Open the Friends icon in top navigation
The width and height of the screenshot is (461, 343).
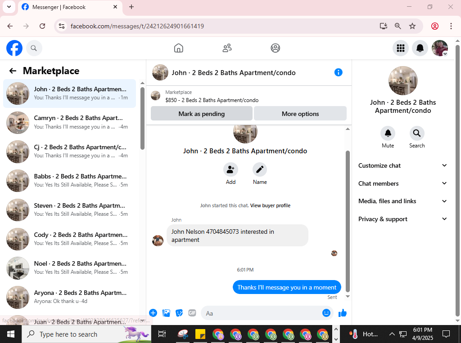click(227, 48)
